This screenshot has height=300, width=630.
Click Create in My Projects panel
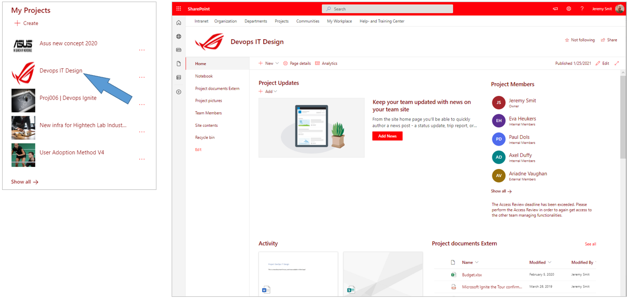pos(26,23)
